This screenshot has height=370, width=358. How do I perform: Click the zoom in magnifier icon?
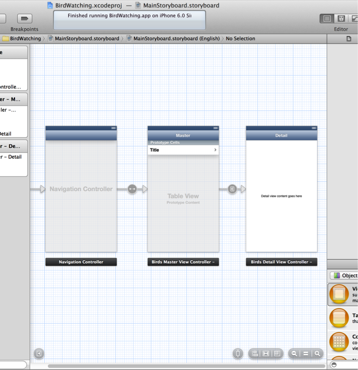click(x=317, y=354)
